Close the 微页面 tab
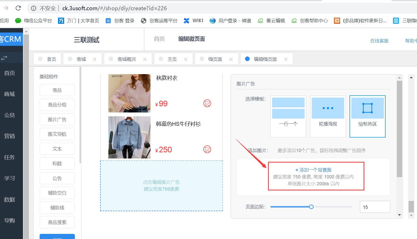 (x=231, y=59)
